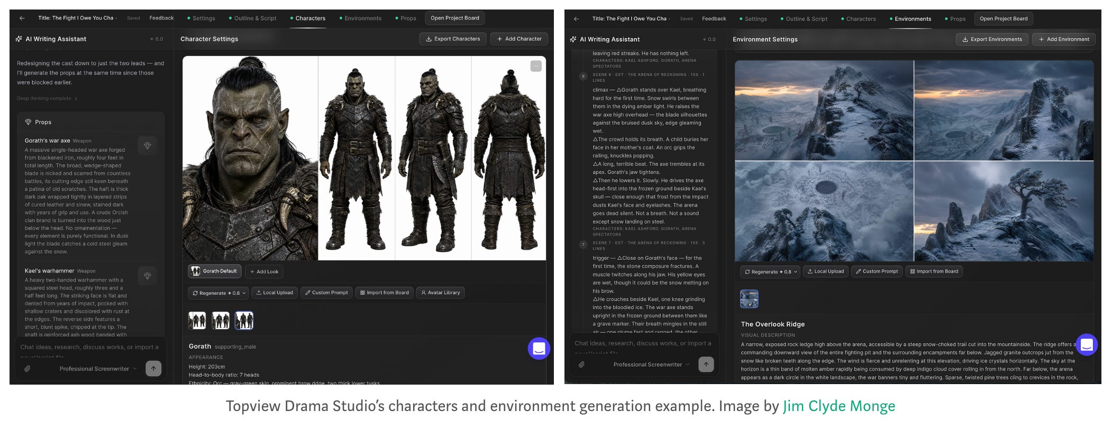Click Feedback in the Characters screenshot

(x=161, y=18)
